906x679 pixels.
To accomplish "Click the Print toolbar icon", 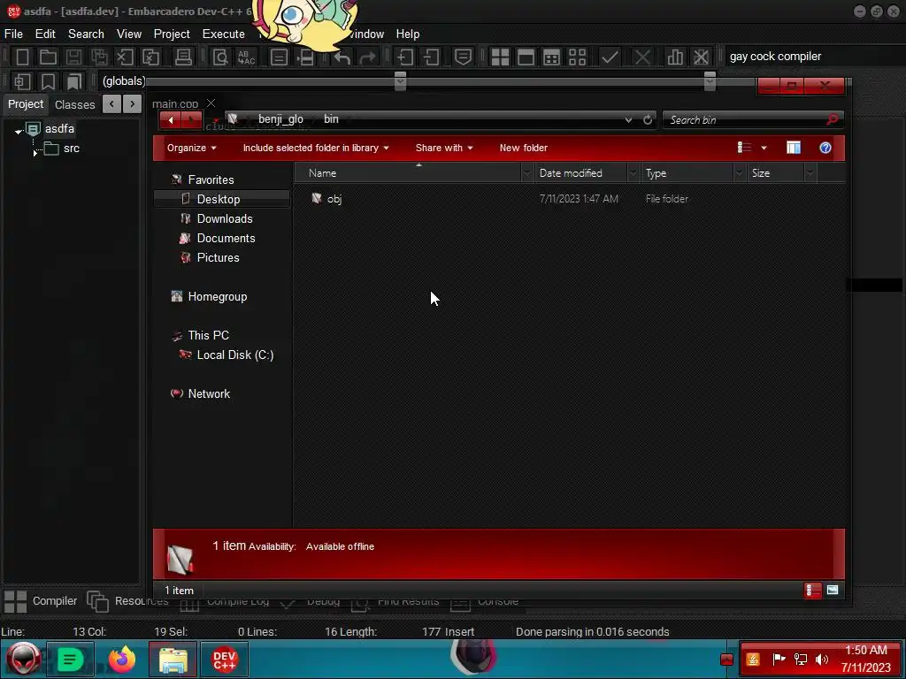I will point(183,57).
